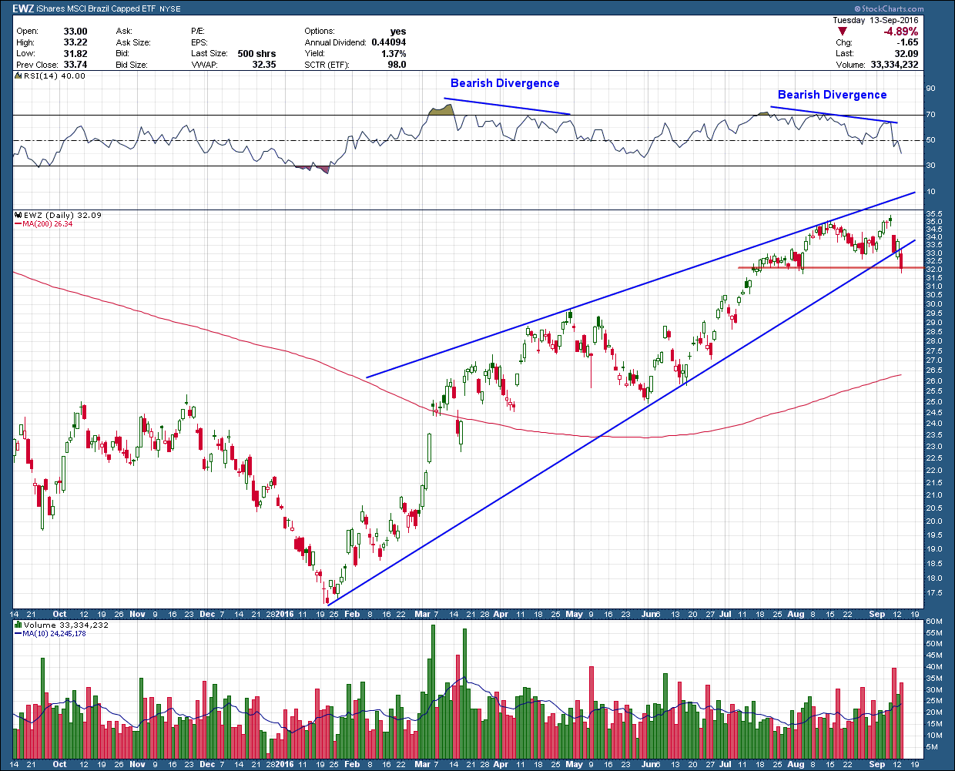Click the 10 label on RSI axis
The image size is (955, 771).
coord(930,192)
